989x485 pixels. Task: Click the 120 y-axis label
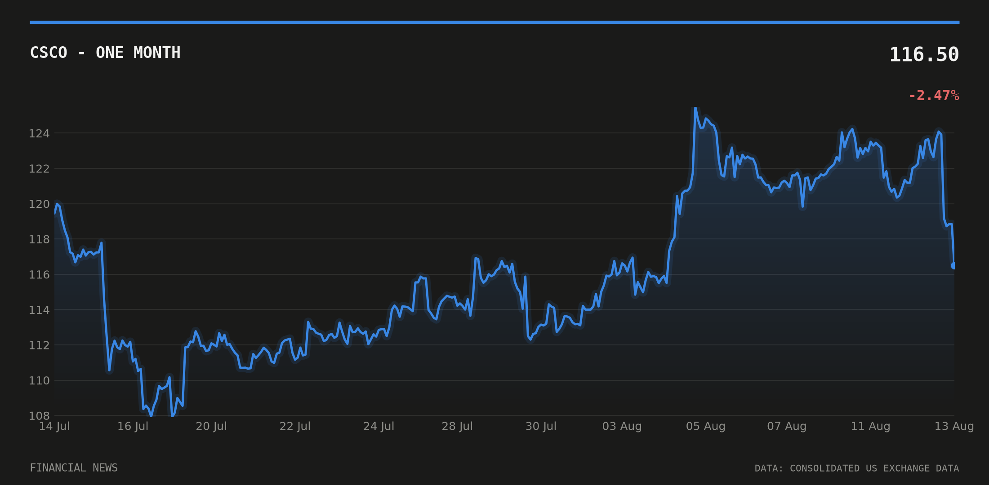39,204
